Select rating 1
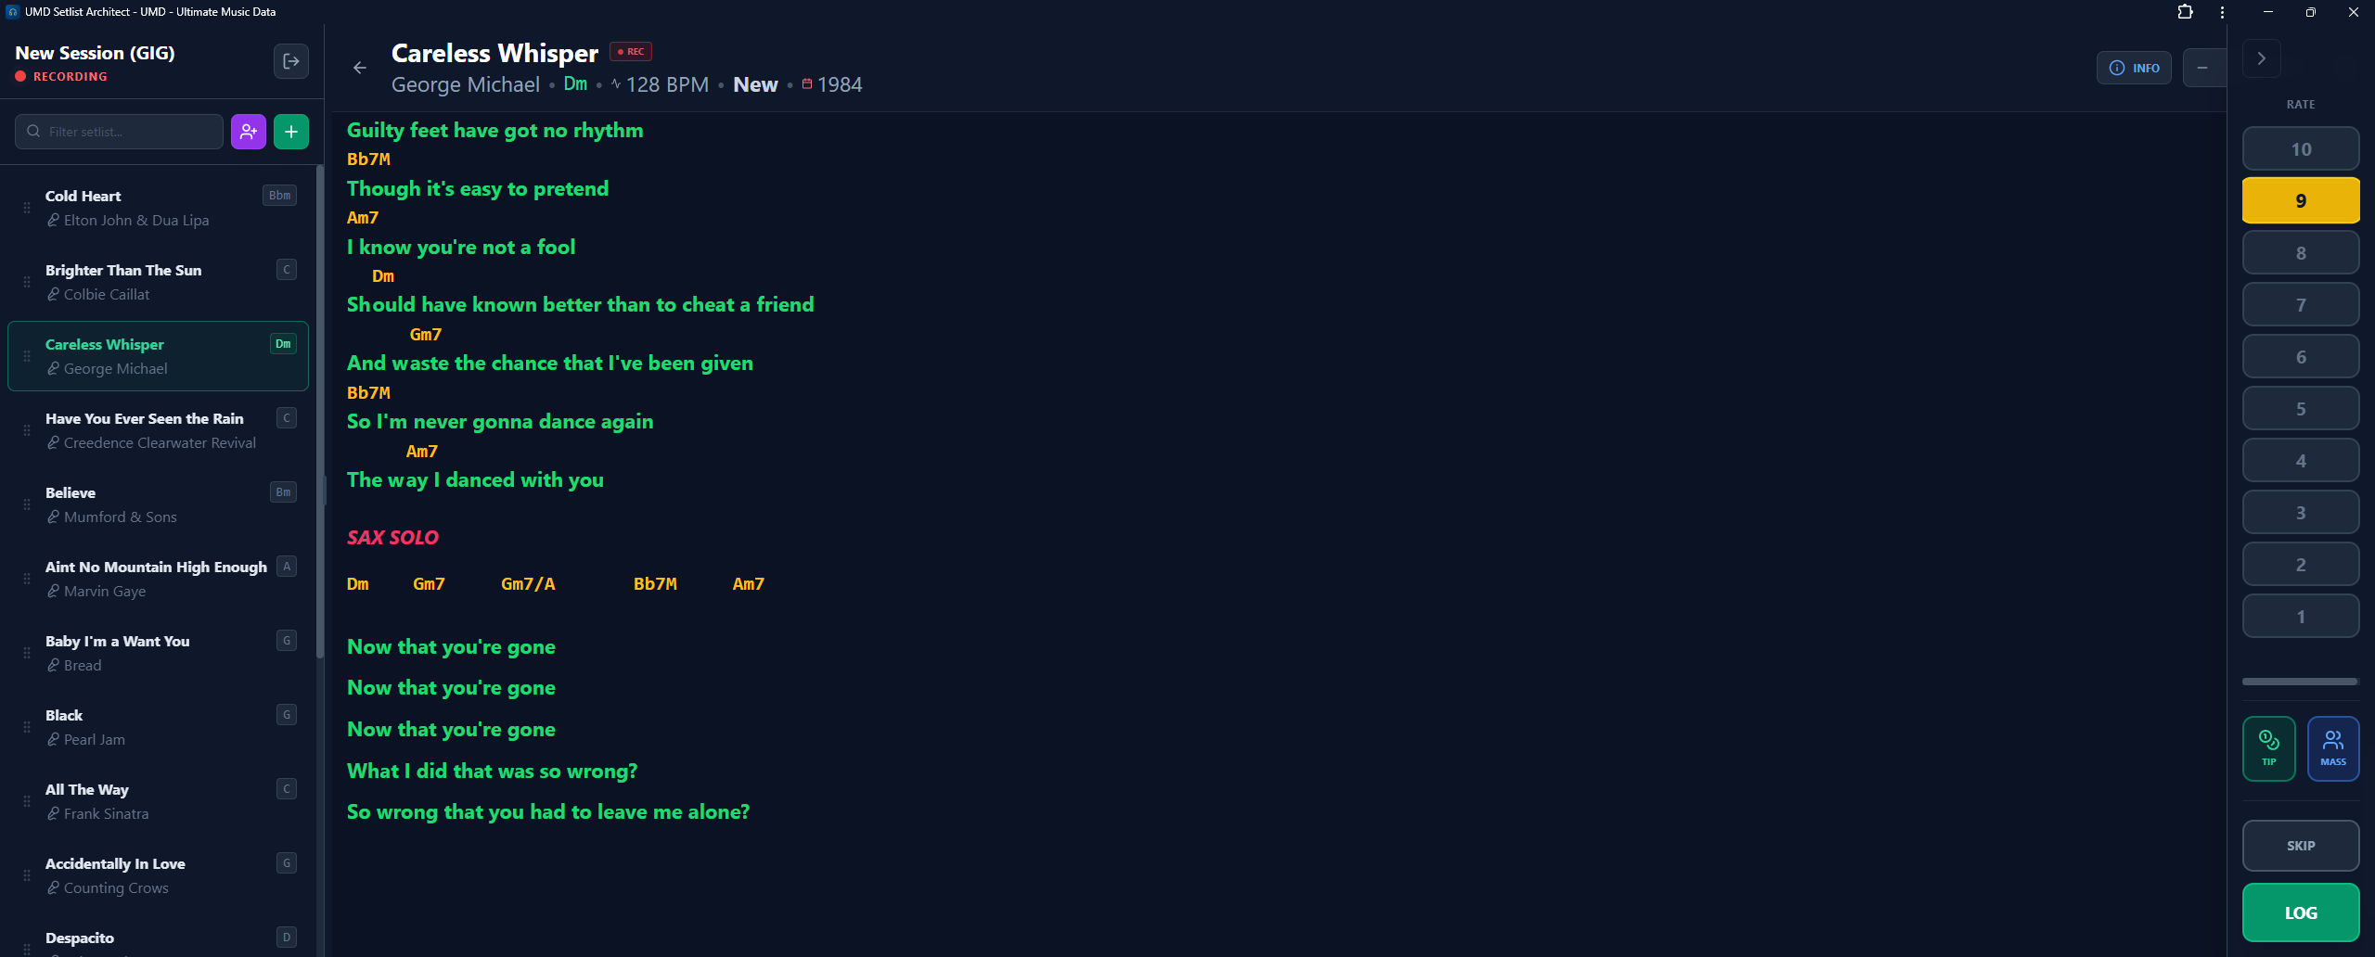Viewport: 2375px width, 957px height. 2300,617
